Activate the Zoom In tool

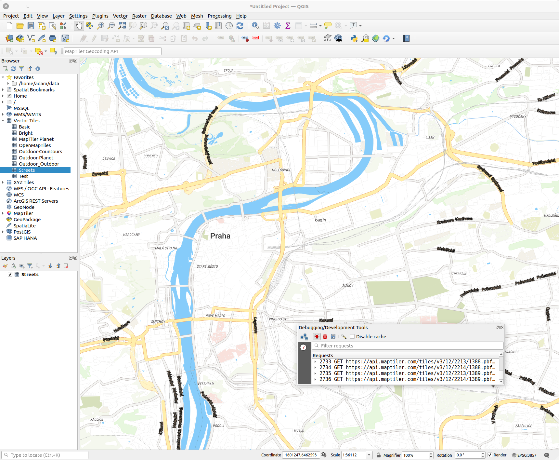tap(100, 26)
